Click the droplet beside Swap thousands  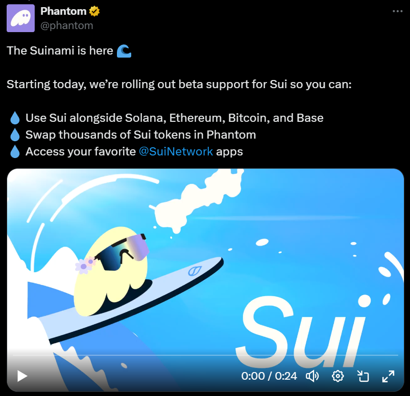pos(15,135)
